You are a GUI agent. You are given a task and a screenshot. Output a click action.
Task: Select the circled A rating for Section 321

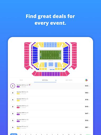pos(13,86)
